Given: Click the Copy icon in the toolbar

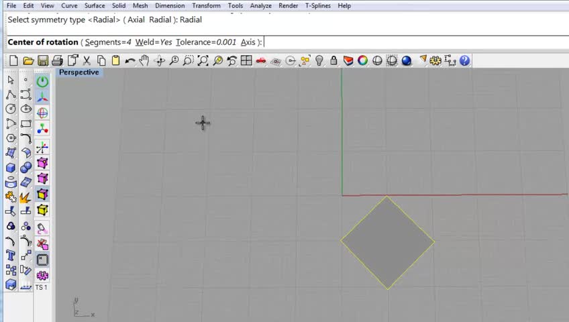Looking at the screenshot, I should click(101, 60).
